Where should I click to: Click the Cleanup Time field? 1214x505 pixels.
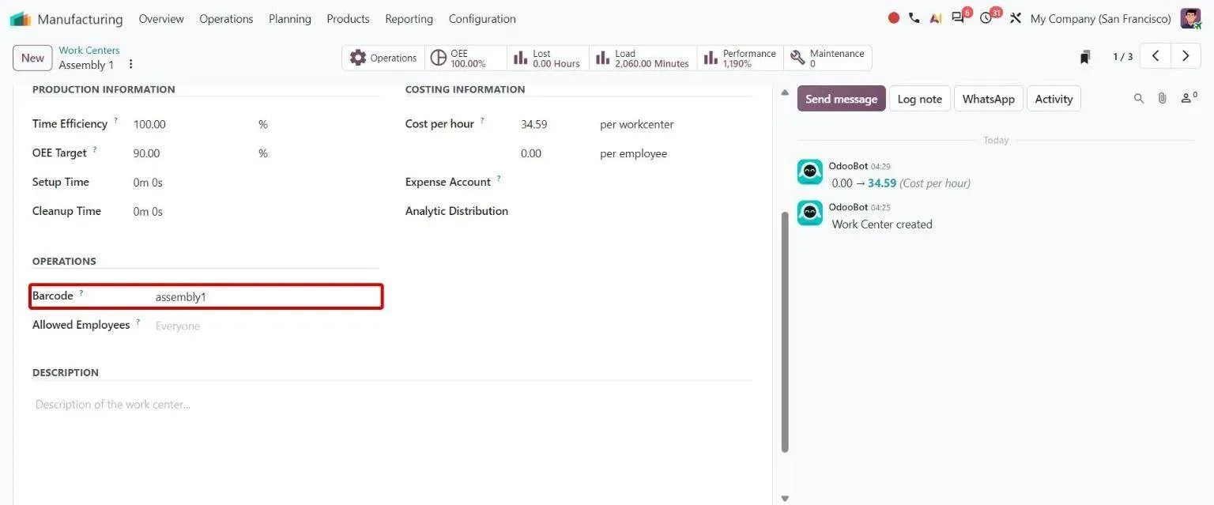point(148,212)
